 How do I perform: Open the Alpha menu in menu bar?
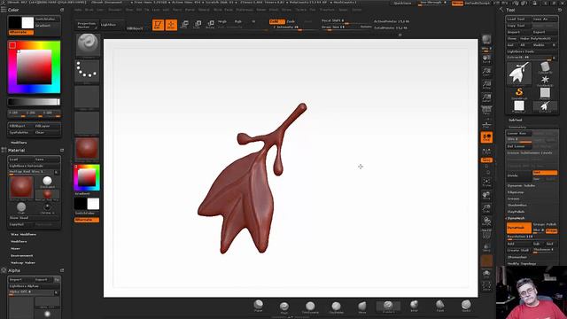pos(78,10)
